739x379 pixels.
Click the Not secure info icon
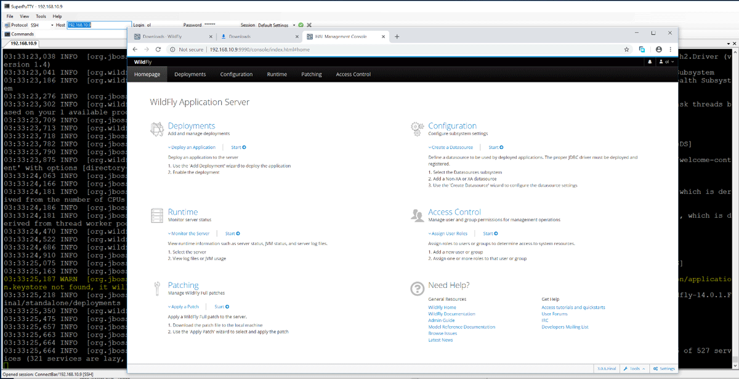[173, 49]
